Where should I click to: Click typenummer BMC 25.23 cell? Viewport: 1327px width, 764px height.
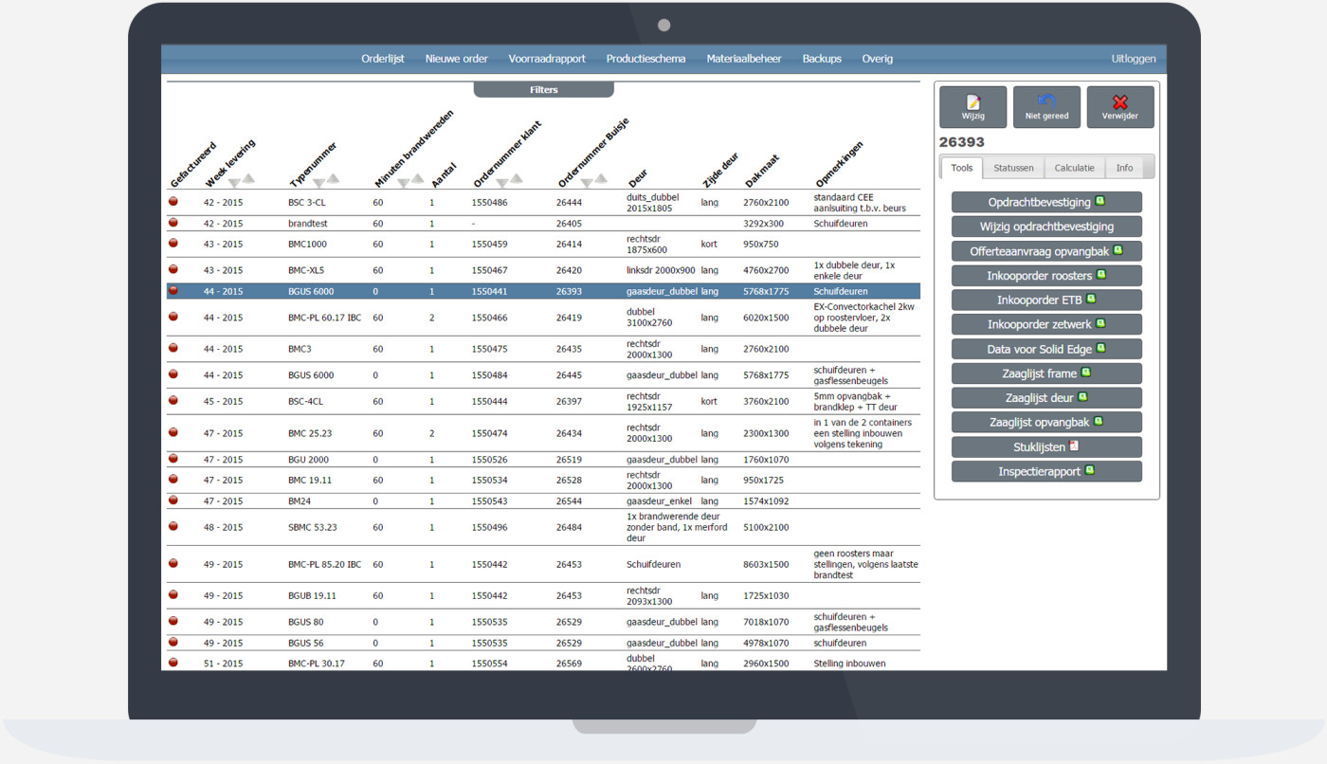310,433
